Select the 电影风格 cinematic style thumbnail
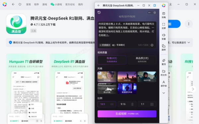 (x=147, y=77)
